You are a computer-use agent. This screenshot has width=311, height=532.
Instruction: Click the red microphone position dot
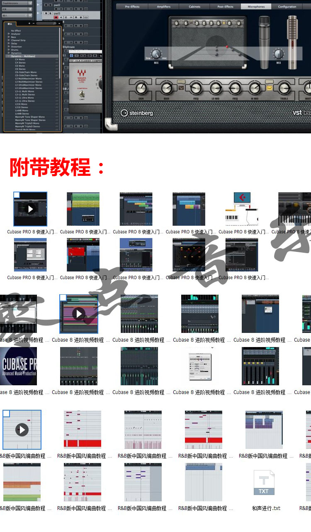[227, 47]
